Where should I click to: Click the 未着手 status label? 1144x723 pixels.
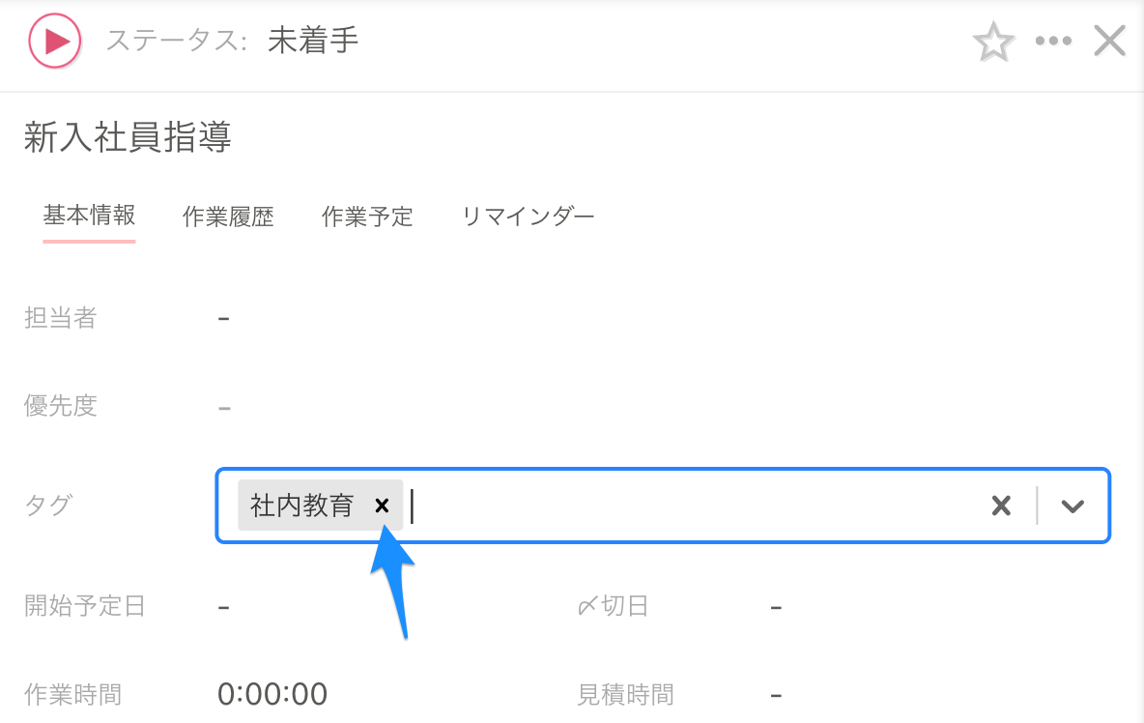(311, 41)
